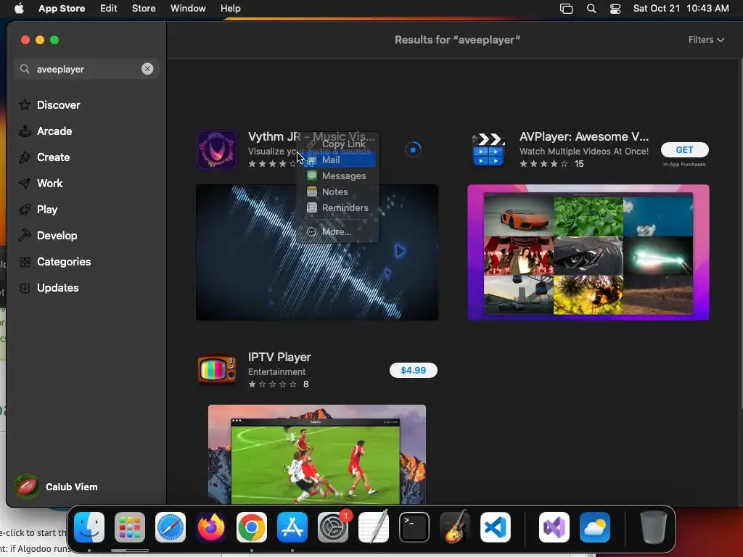
Task: Open TextEdit from the Dock
Action: click(x=374, y=527)
